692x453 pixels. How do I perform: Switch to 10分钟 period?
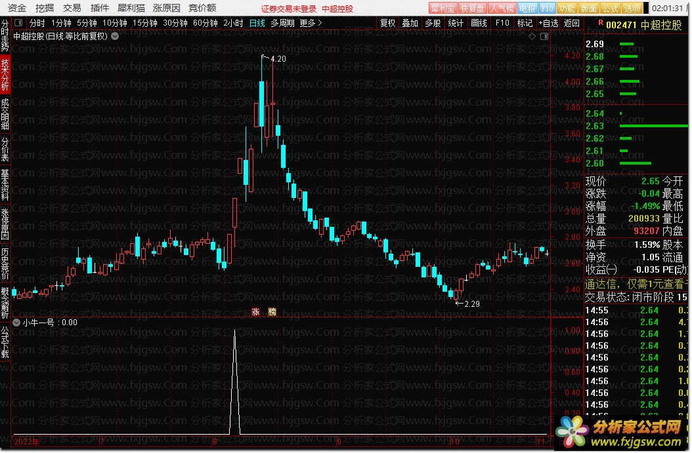click(x=115, y=23)
